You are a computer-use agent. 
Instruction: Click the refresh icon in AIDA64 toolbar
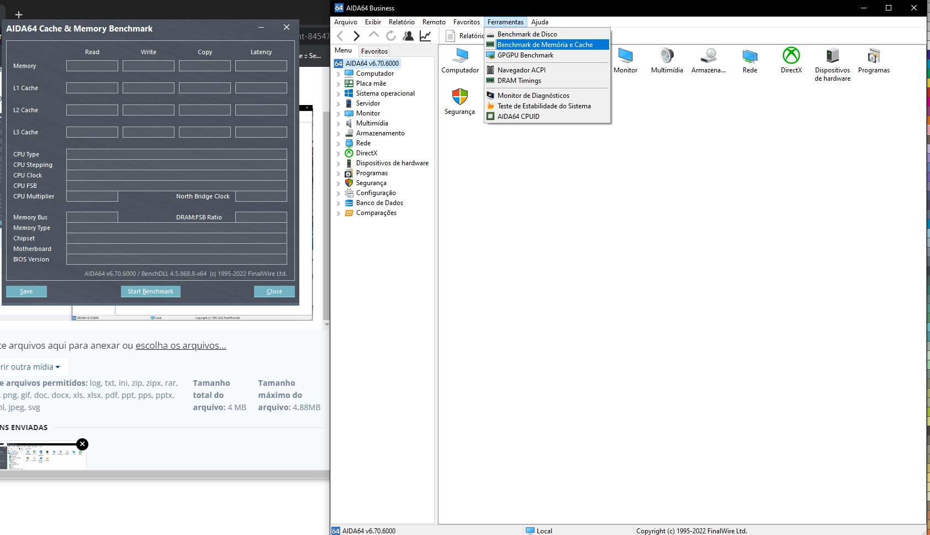[x=391, y=36]
